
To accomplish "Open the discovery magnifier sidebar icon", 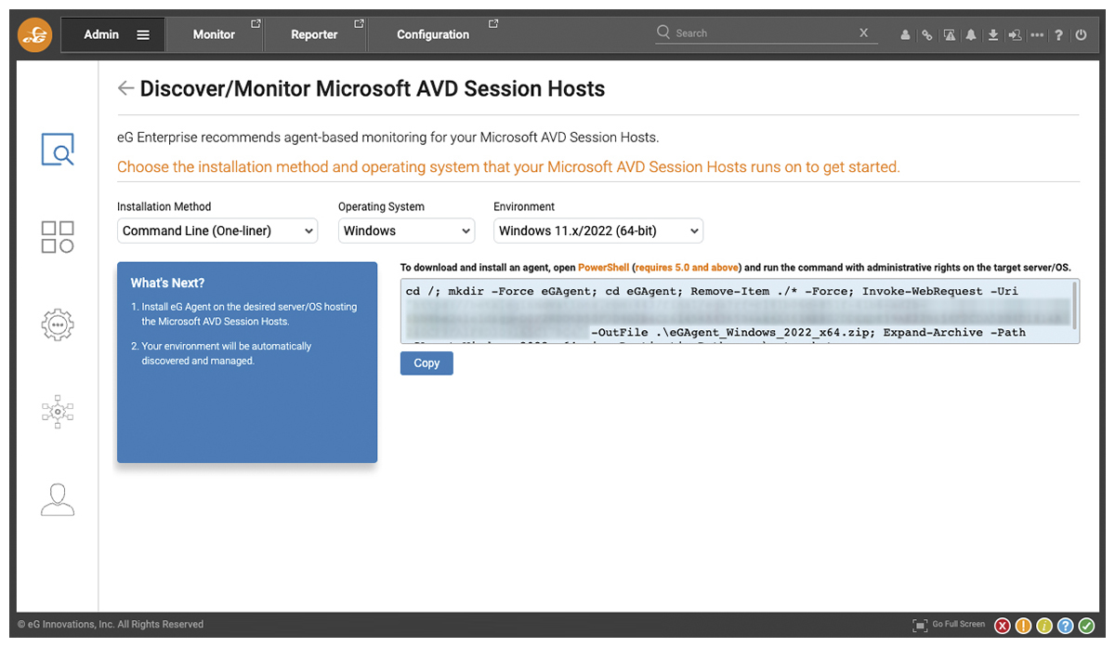I will [x=58, y=149].
